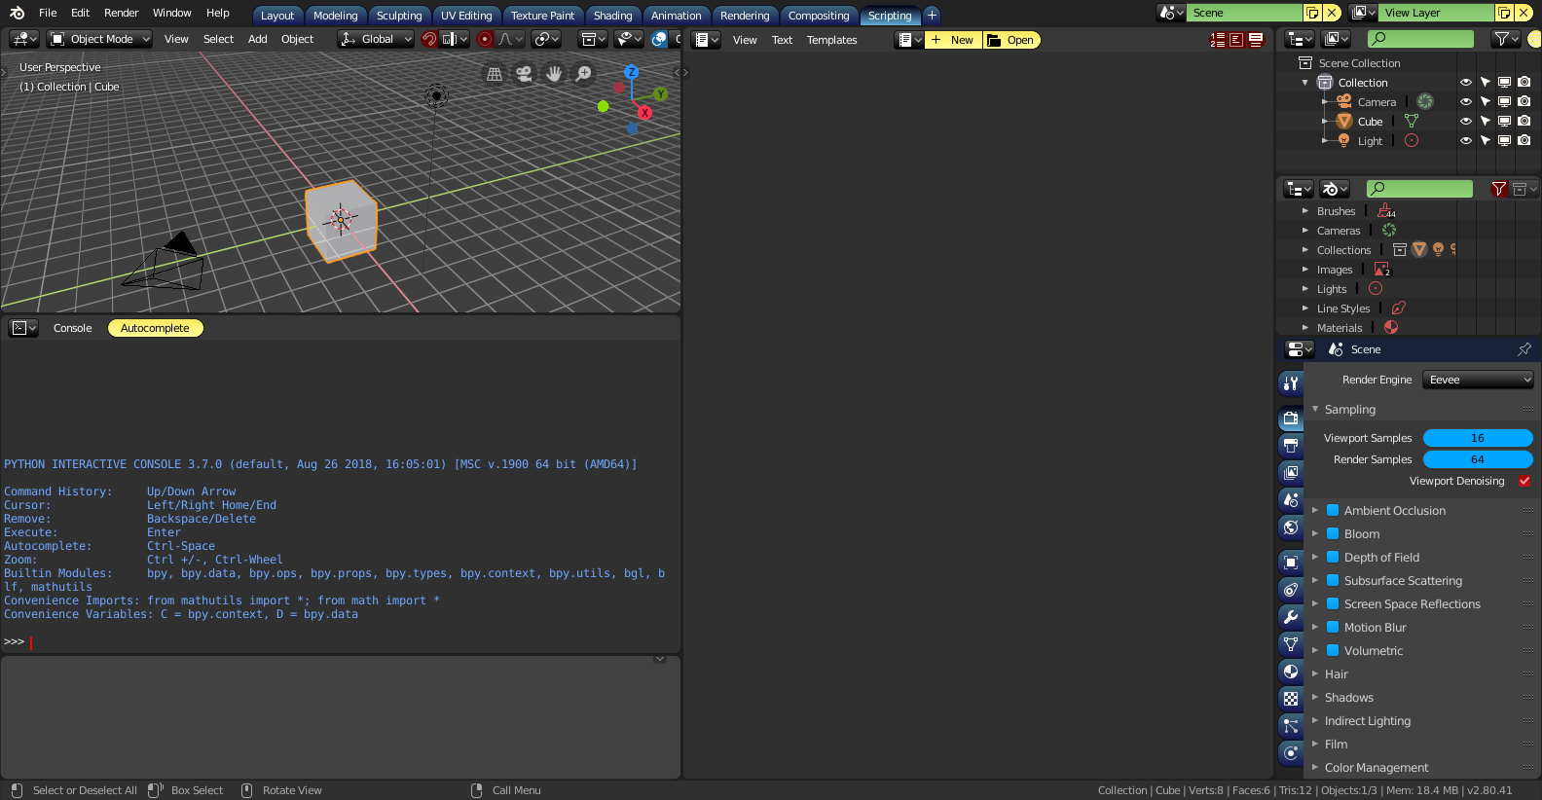This screenshot has width=1542, height=800.
Task: Open the Console menu in the Python console
Action: click(73, 328)
